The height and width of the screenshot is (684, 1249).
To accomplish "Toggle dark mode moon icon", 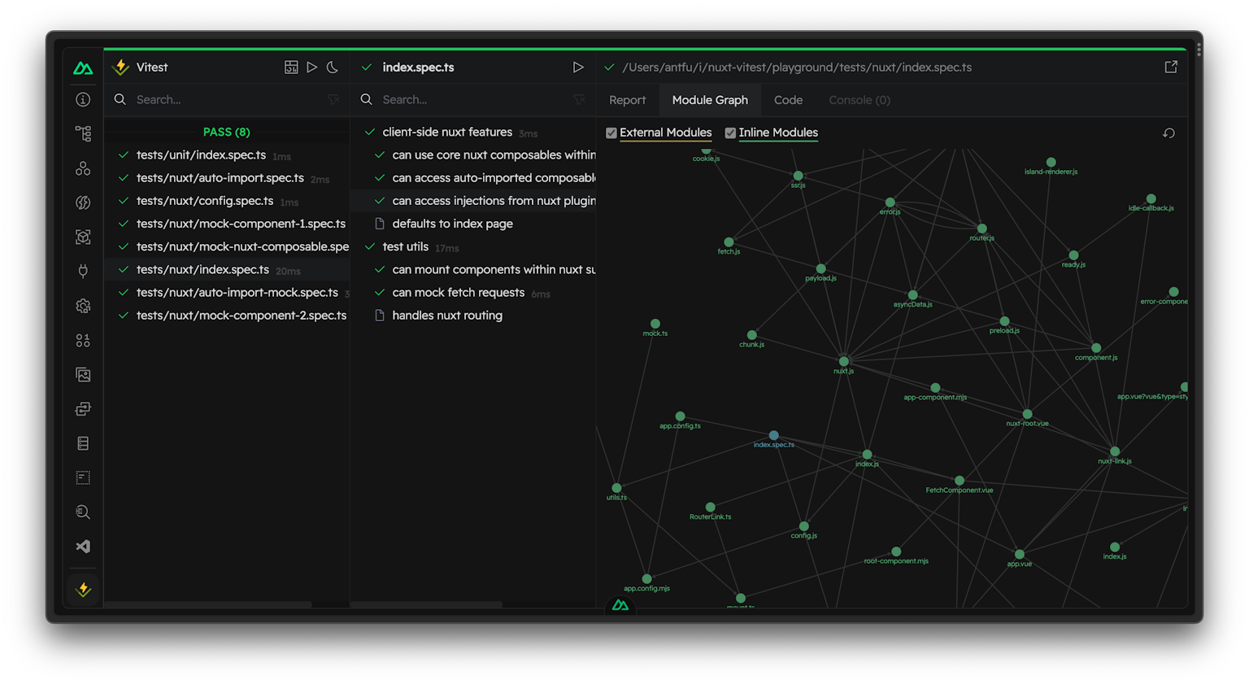I will pos(333,68).
